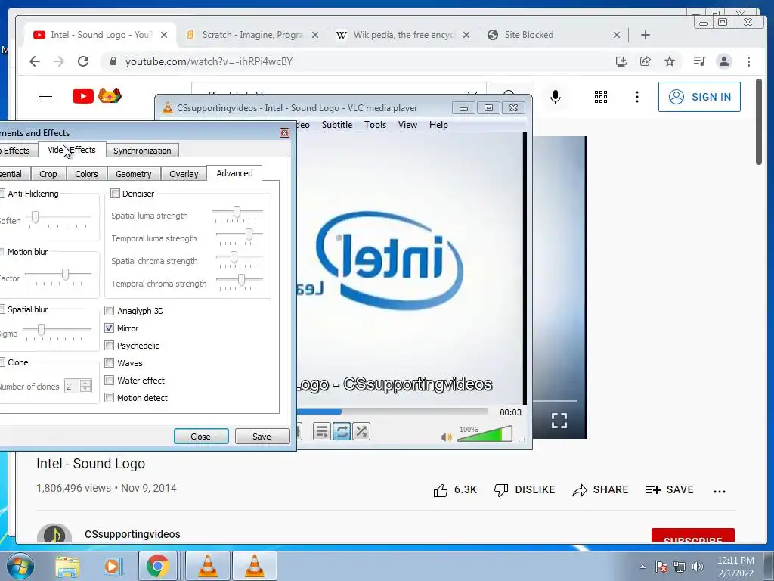This screenshot has width=774, height=581.
Task: Open the media controls icon in Chrome toolbar
Action: pos(699,61)
